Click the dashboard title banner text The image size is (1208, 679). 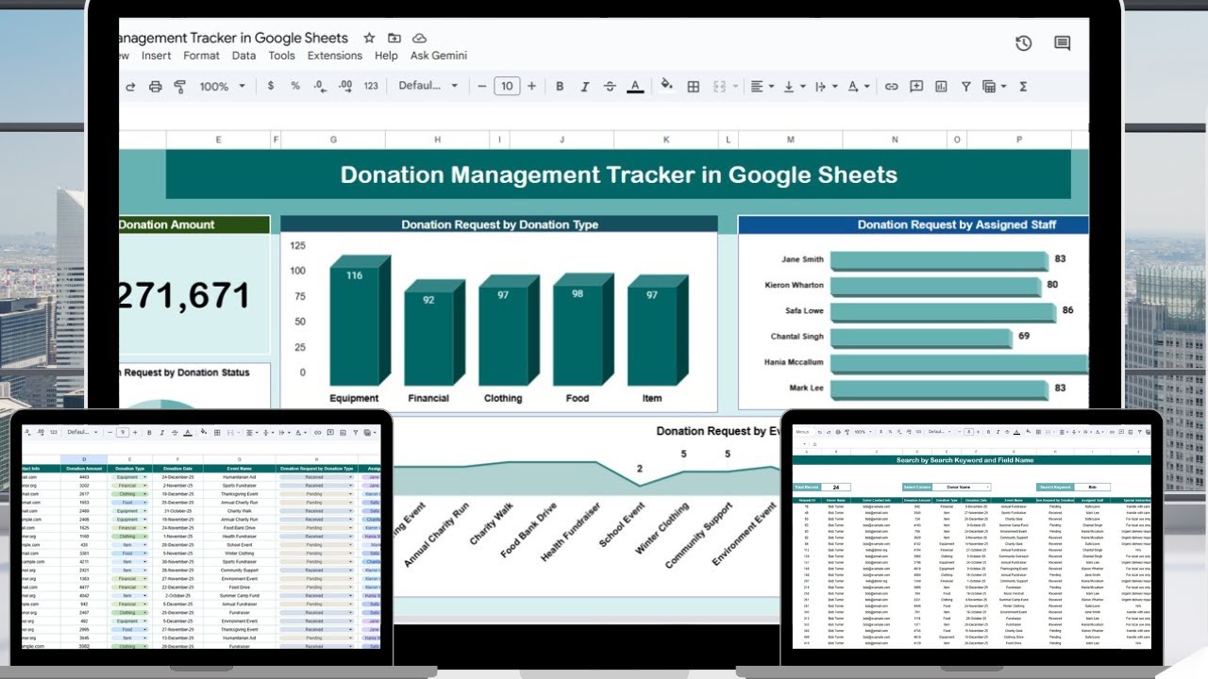619,174
